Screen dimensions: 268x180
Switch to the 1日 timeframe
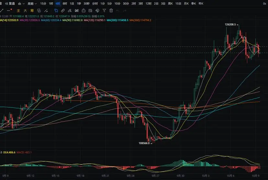point(72,4)
